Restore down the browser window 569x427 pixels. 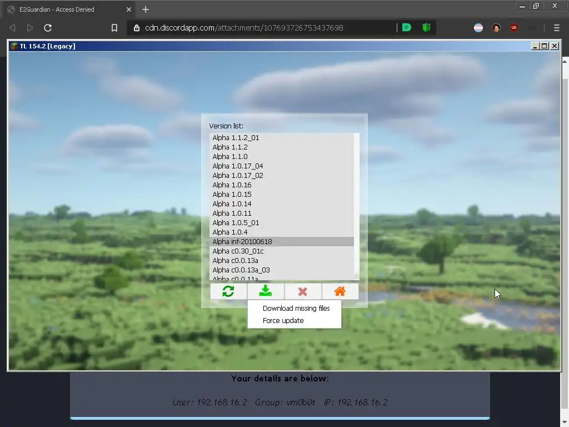(x=536, y=6)
